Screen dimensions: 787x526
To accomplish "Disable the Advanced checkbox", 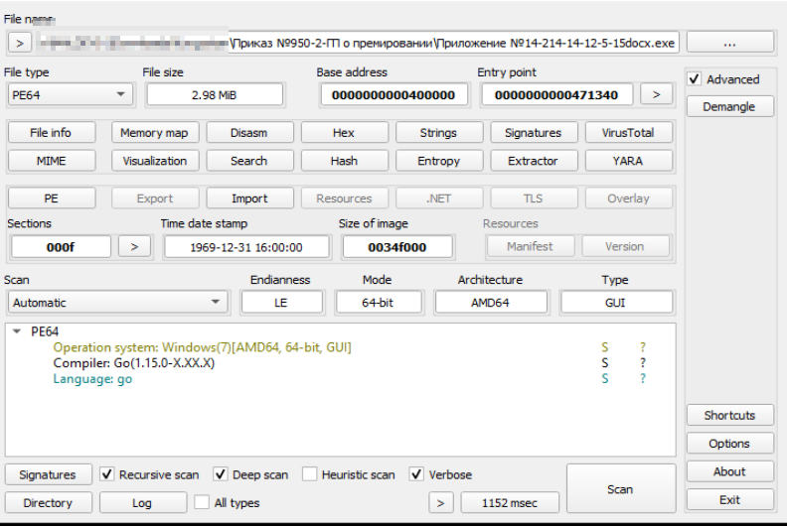I will pos(695,79).
